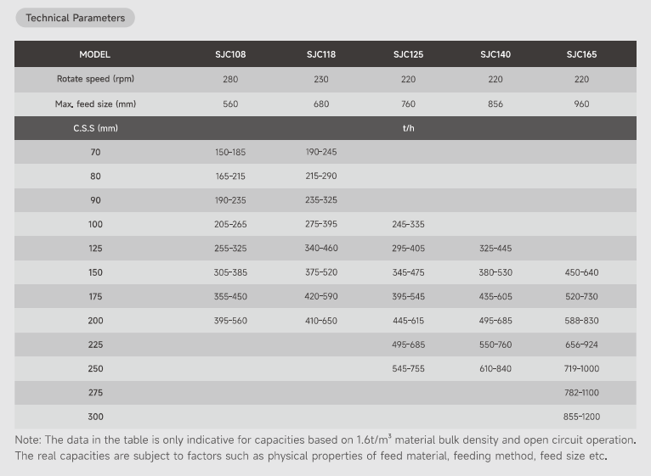Click the Max. feed size (mm) label
This screenshot has width=651, height=476.
(95, 104)
